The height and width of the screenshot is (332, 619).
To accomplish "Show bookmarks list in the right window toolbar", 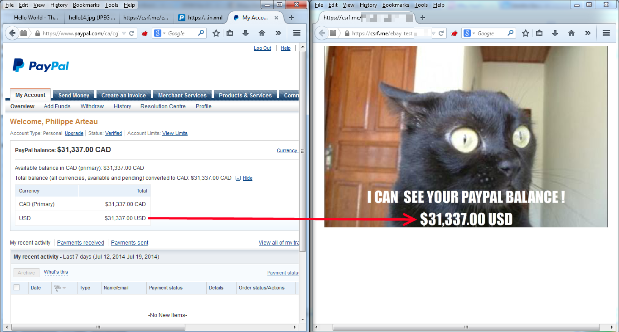I will 539,33.
